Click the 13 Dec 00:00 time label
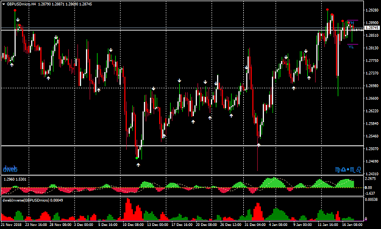 point(157,224)
